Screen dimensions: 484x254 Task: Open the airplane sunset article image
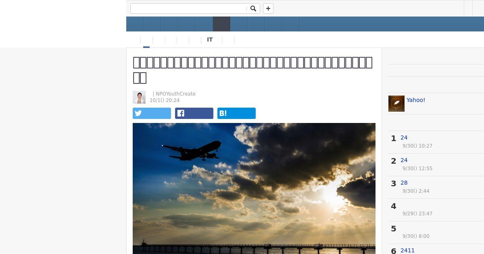point(254,188)
